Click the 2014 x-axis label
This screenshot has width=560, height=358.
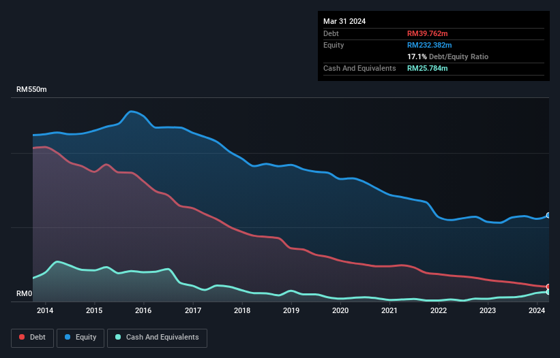click(45, 310)
